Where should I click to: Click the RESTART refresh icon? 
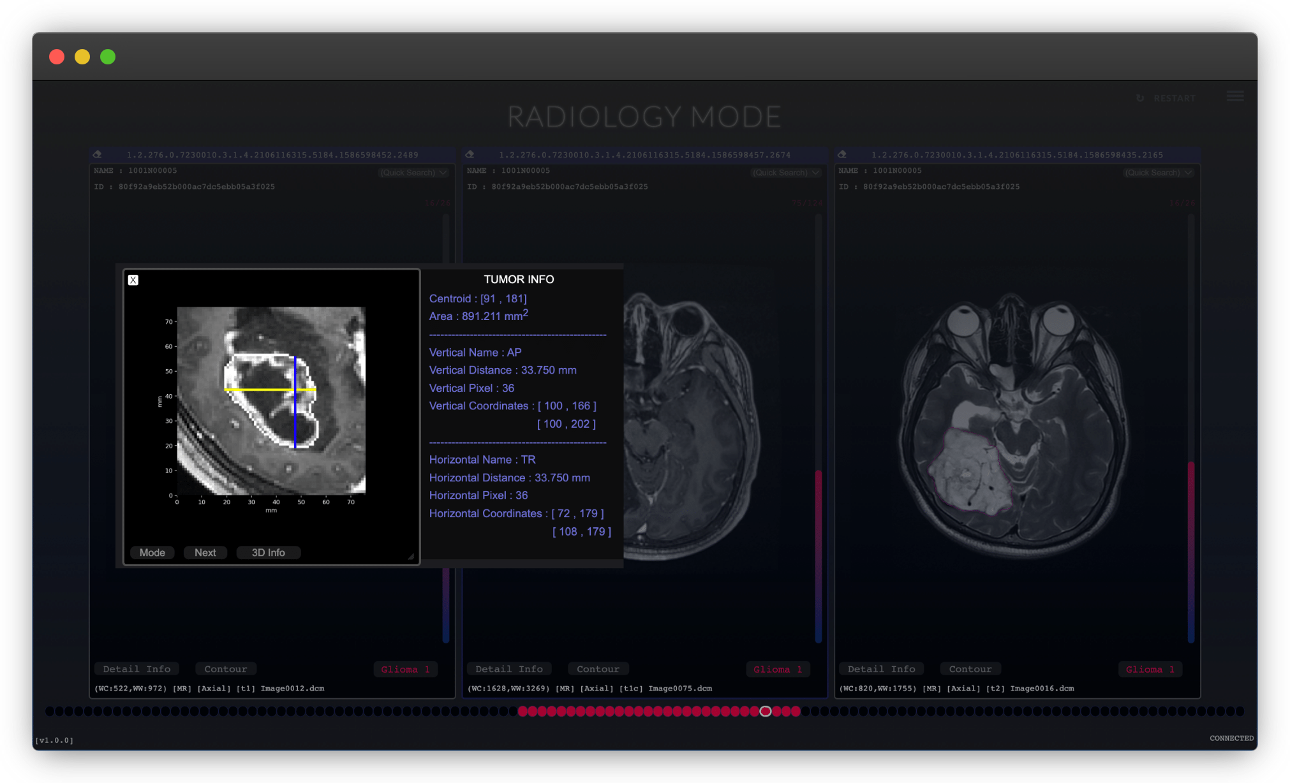coord(1140,98)
